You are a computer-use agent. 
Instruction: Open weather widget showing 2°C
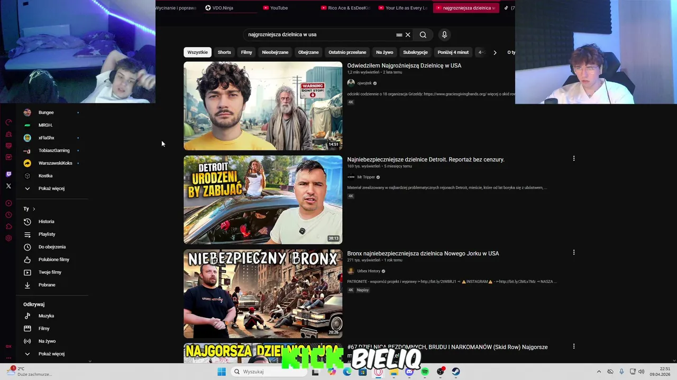point(30,372)
